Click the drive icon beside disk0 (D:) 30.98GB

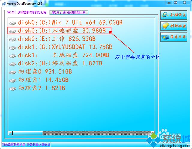tap(13, 31)
